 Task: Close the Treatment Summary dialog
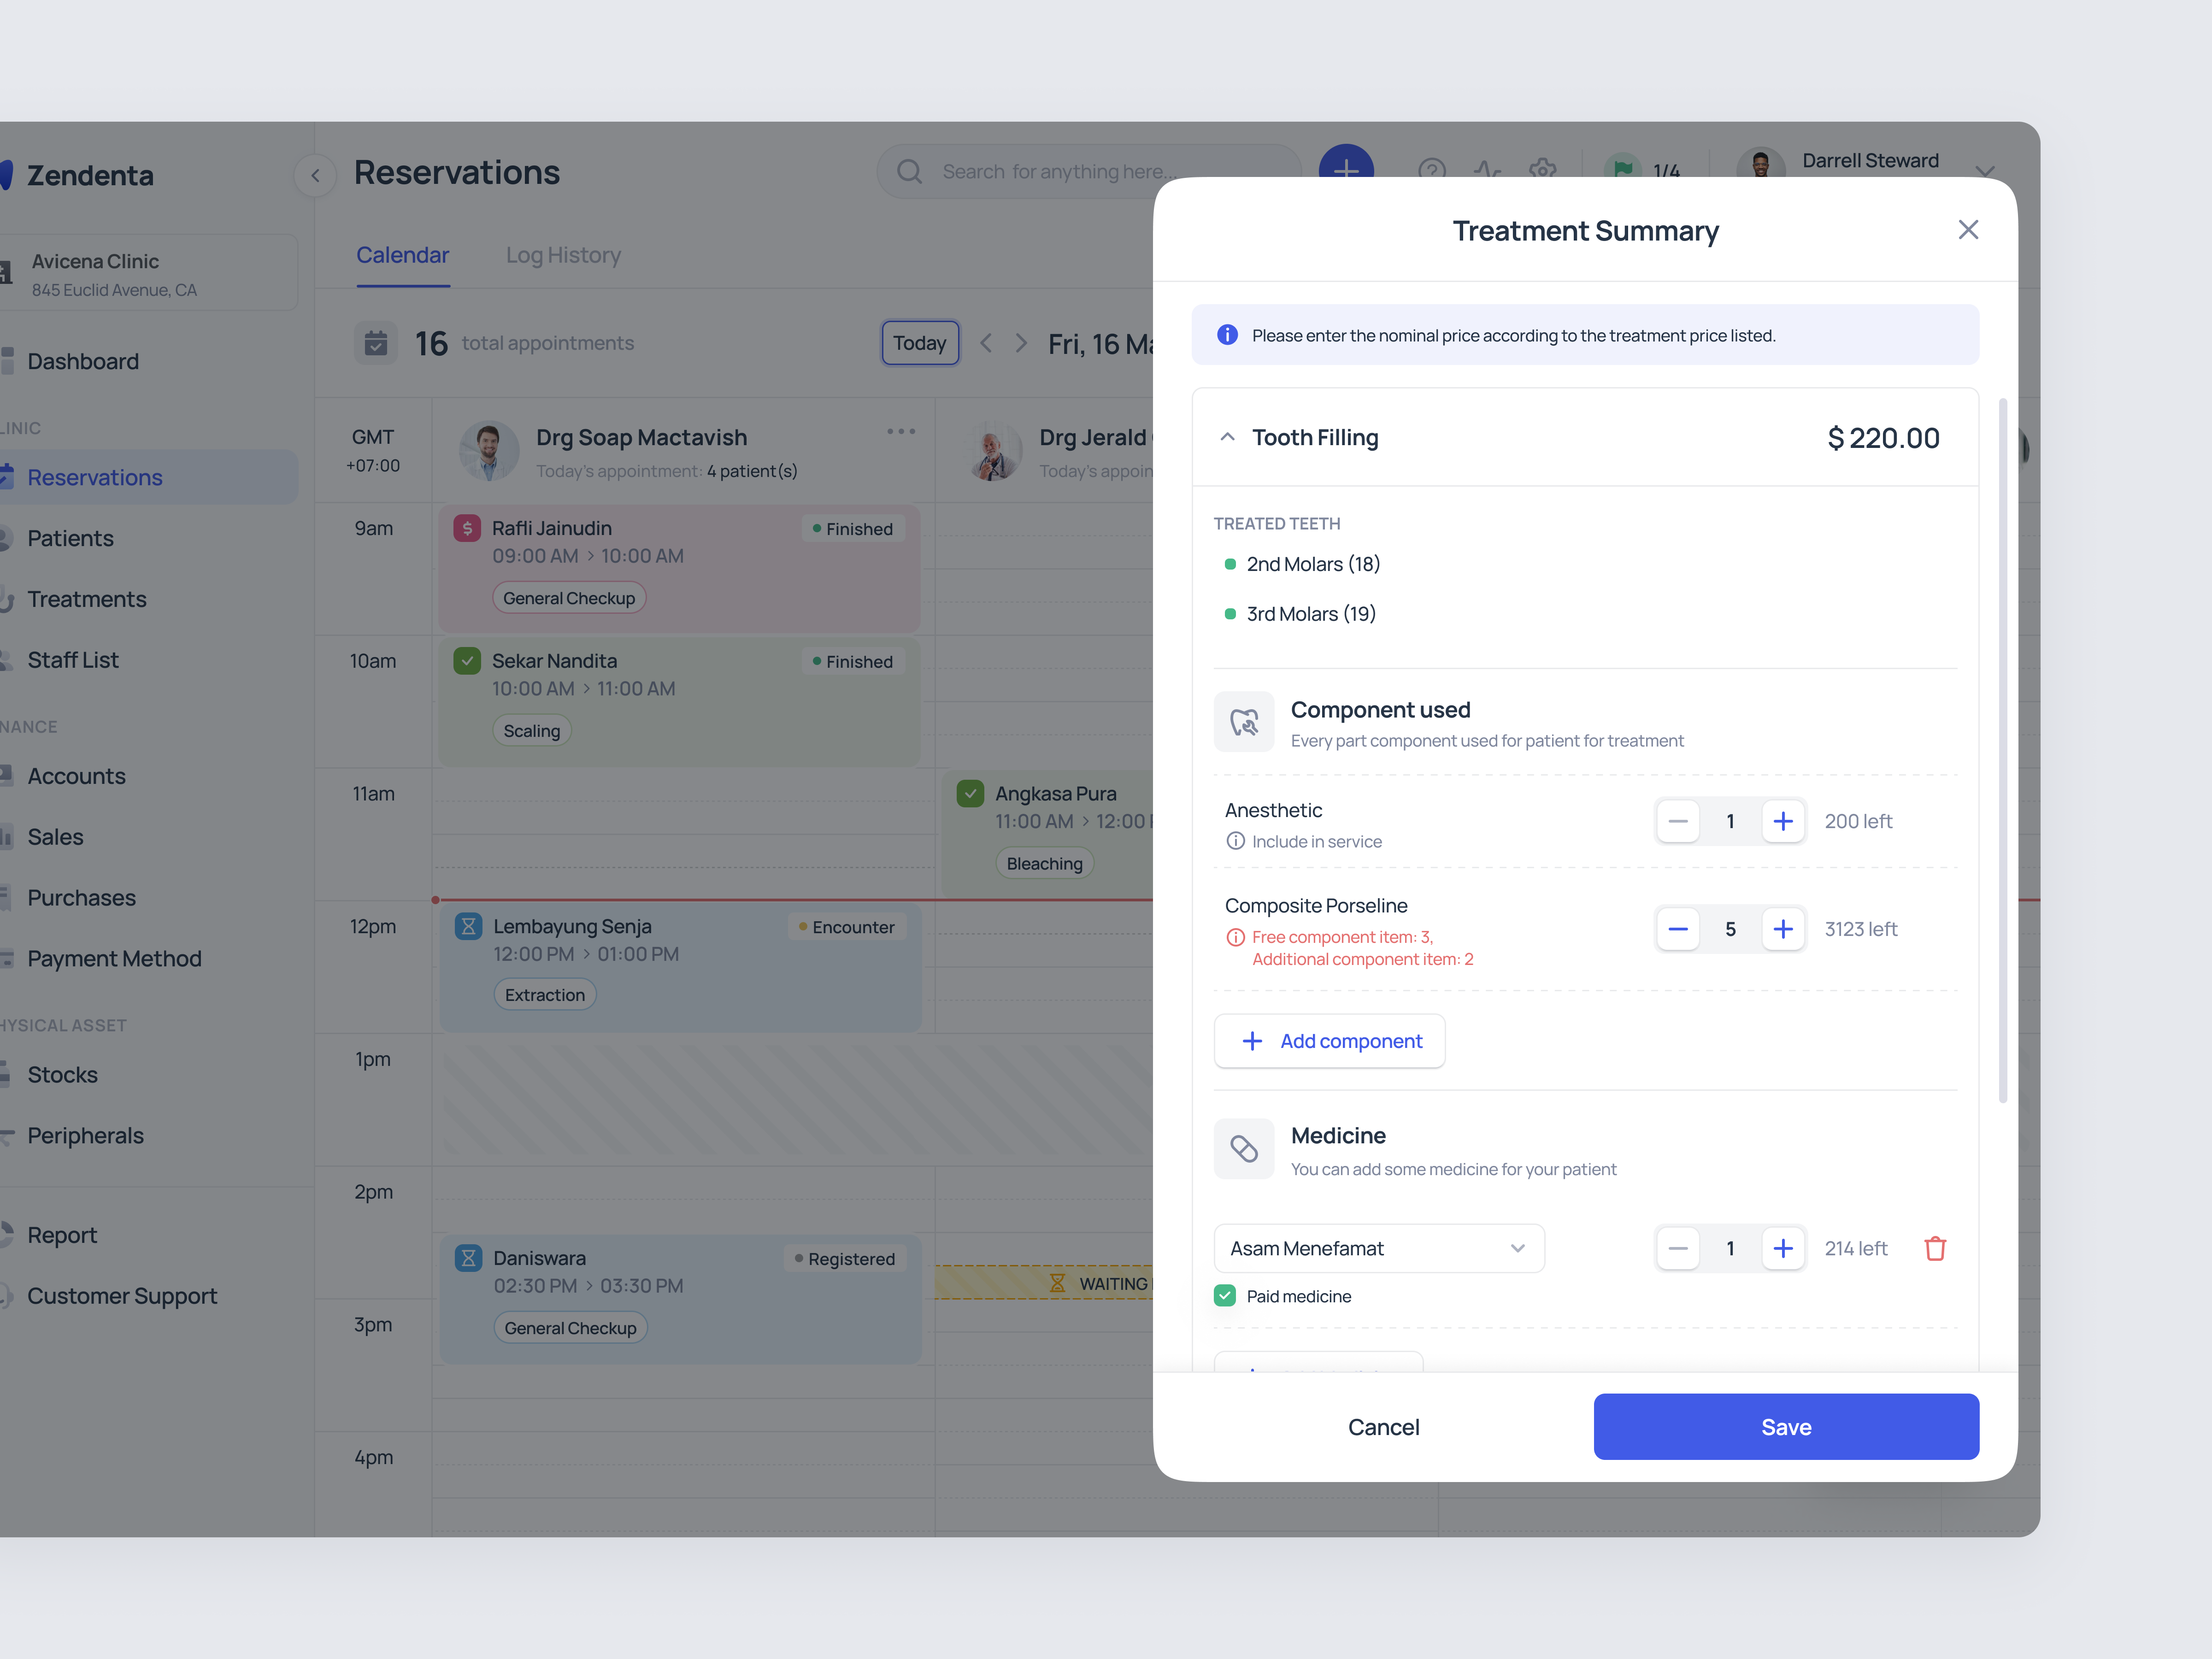[x=1967, y=230]
